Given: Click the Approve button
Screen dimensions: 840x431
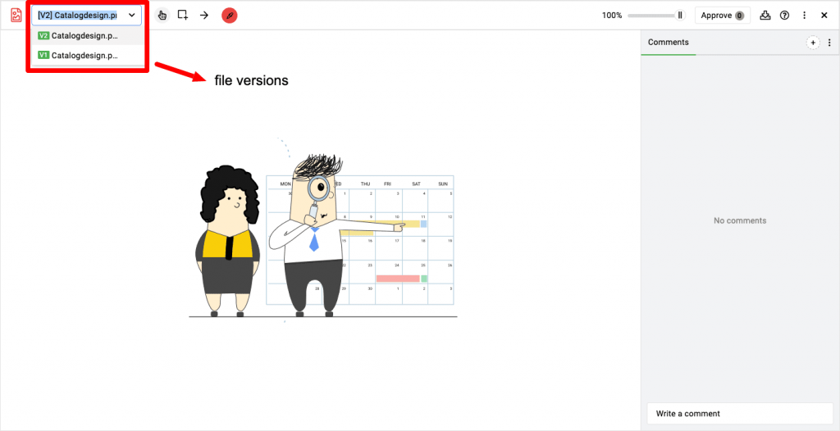Looking at the screenshot, I should 723,16.
